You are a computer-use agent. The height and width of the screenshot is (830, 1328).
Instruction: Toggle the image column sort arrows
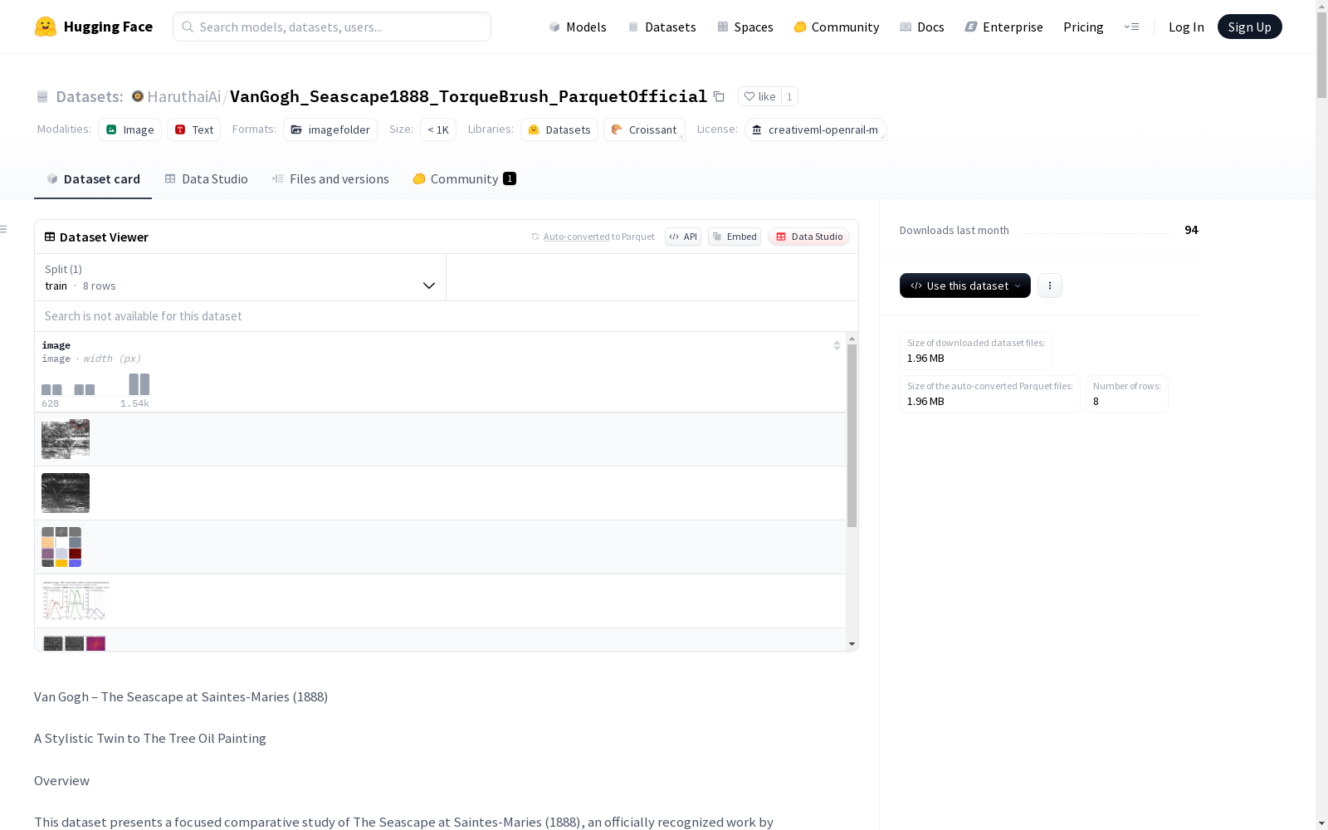pos(837,345)
